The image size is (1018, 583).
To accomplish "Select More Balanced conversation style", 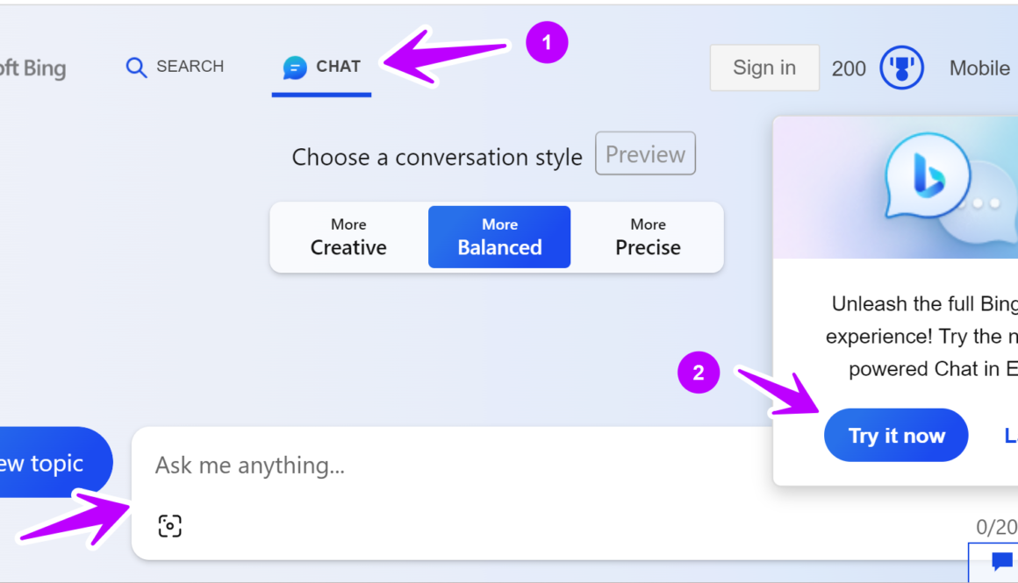I will pyautogui.click(x=499, y=238).
